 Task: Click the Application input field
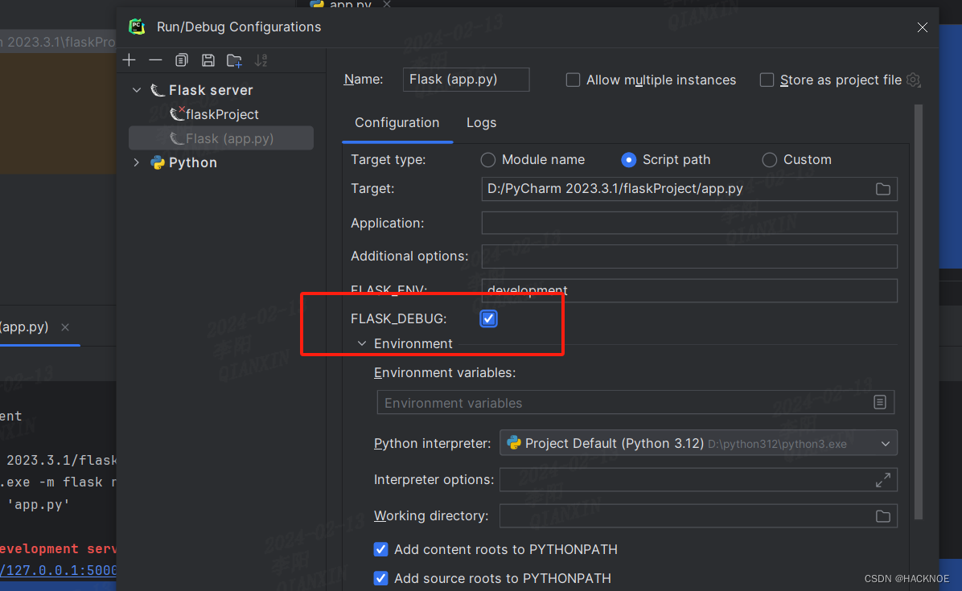click(x=689, y=224)
